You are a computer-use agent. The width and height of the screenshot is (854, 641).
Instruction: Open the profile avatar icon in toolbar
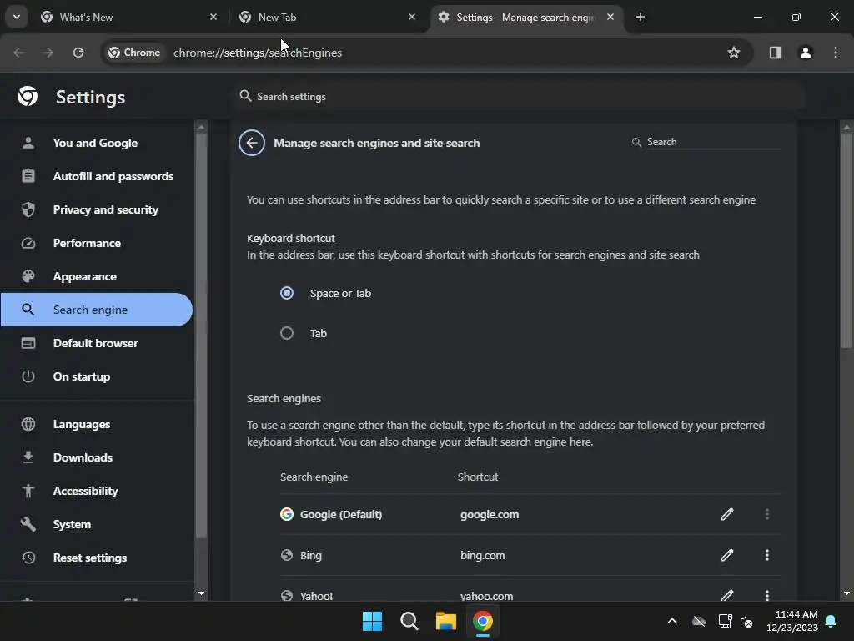point(806,53)
